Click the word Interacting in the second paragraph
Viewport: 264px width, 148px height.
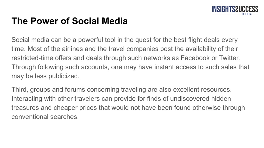[27, 98]
